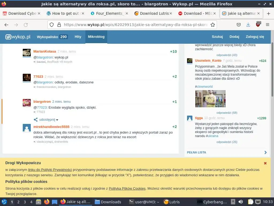Save the page to Pocket with the Pocket icon
Viewport: 274px width, 206px height.
[238, 25]
